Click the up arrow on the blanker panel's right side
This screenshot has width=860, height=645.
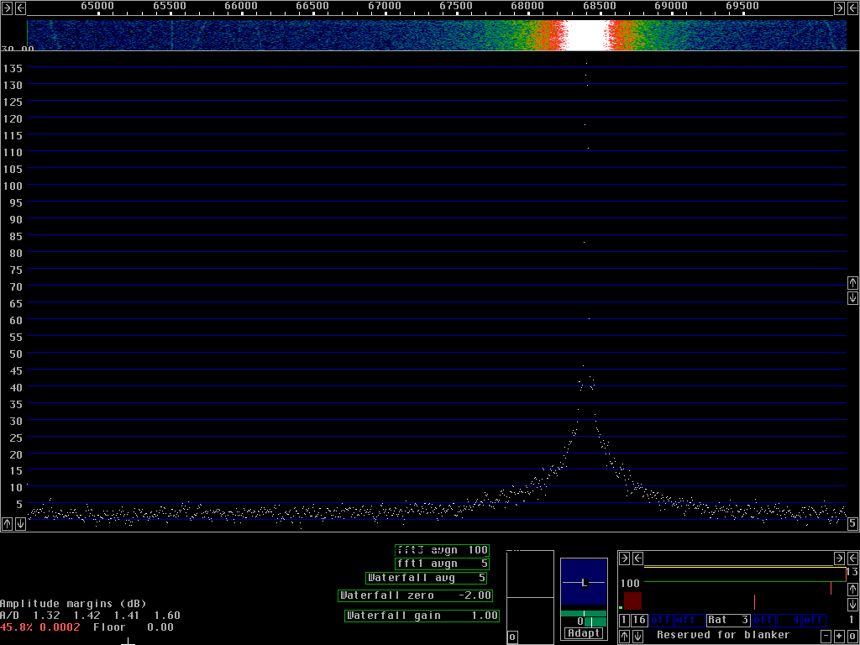(852, 590)
